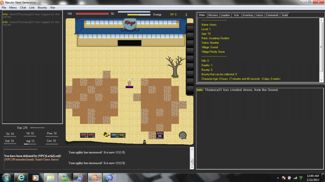
Task: Click the player character on the sand
Action: coord(129,82)
